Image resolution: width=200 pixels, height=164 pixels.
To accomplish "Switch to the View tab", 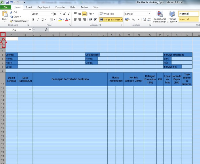I will pos(96,7).
